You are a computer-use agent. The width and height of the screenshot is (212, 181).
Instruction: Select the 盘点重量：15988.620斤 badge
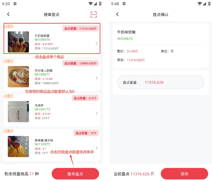pos(80,63)
